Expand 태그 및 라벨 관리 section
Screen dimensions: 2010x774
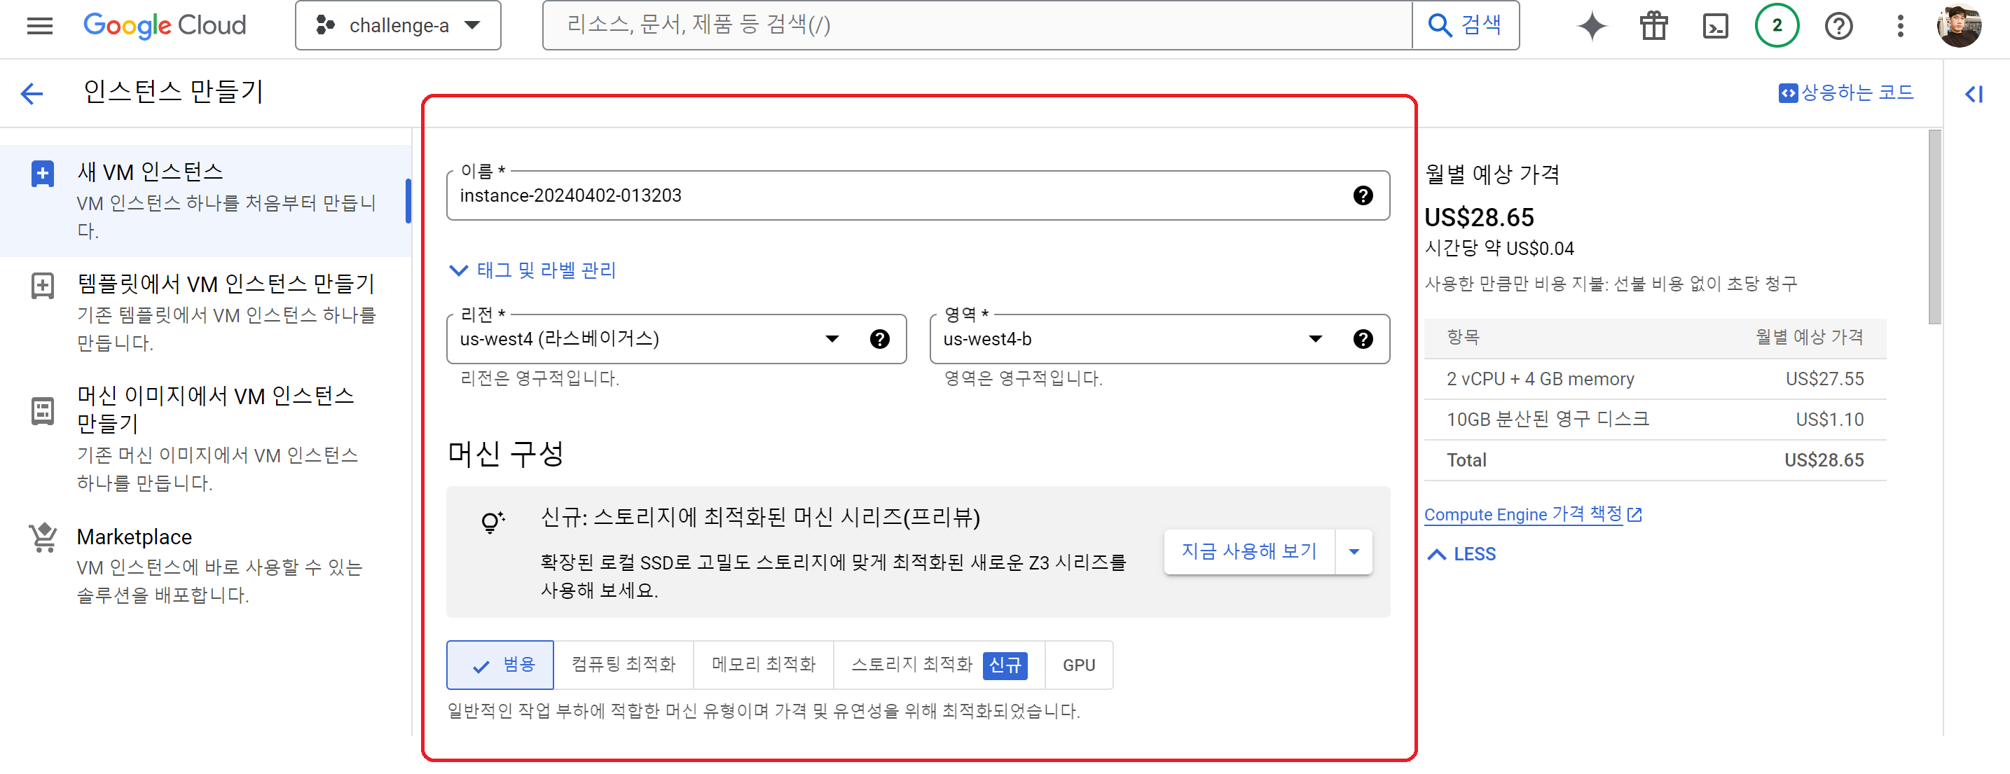(x=533, y=270)
